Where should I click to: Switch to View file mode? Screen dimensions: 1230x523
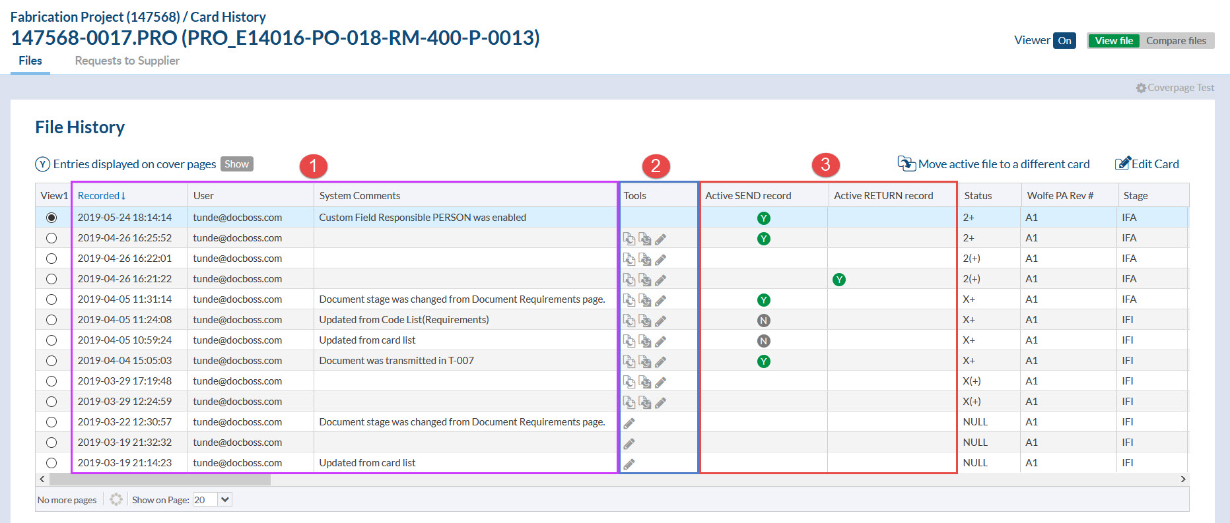pyautogui.click(x=1114, y=40)
